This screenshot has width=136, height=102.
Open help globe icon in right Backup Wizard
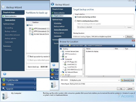coord(54,65)
